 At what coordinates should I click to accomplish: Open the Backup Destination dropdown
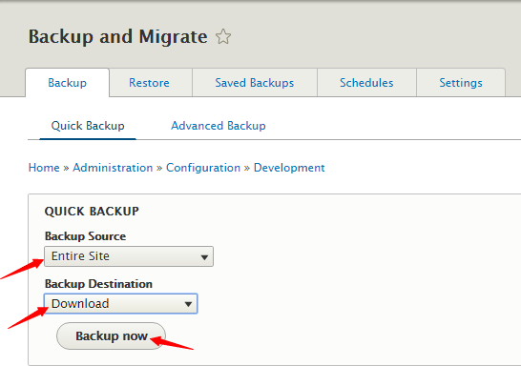[120, 304]
